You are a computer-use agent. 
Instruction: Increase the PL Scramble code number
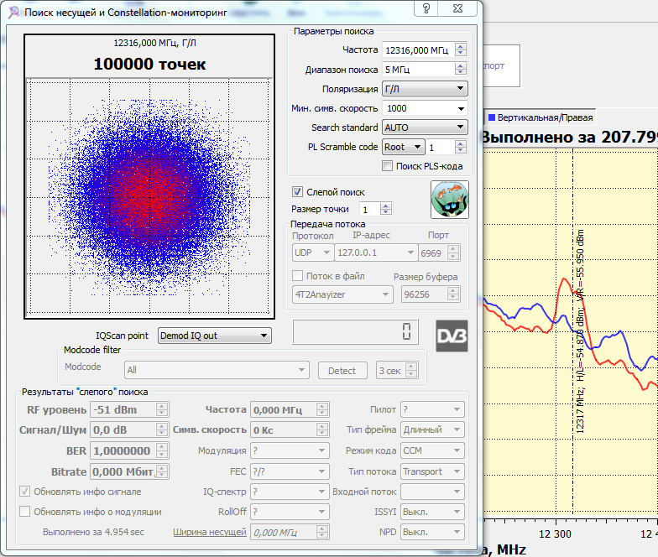tap(460, 144)
